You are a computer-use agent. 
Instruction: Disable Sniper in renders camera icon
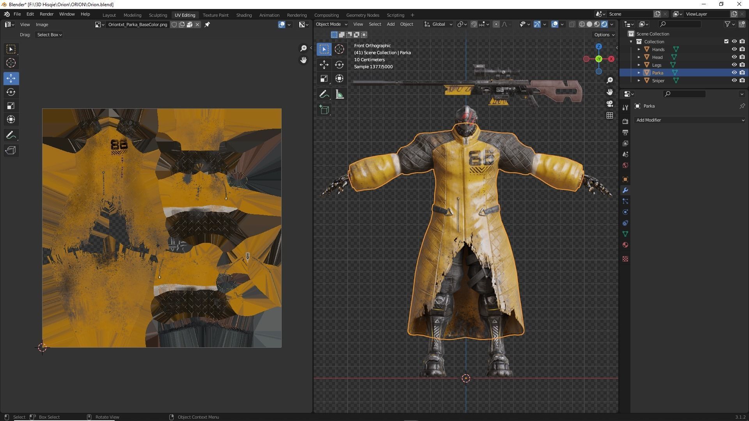click(x=742, y=81)
